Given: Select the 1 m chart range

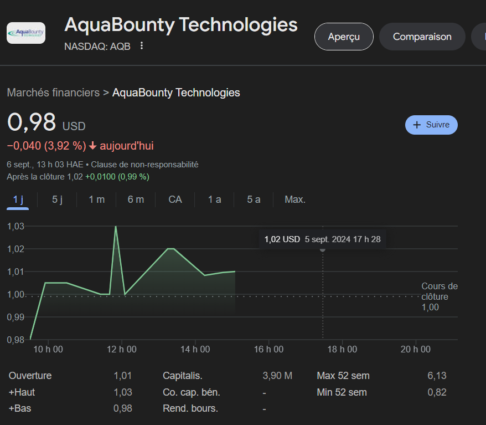Looking at the screenshot, I should [96, 199].
